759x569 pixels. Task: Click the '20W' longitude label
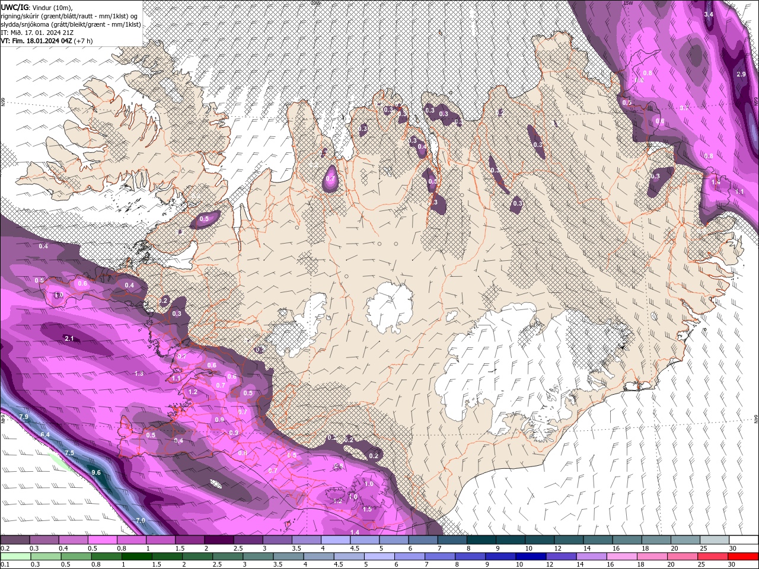315,3
